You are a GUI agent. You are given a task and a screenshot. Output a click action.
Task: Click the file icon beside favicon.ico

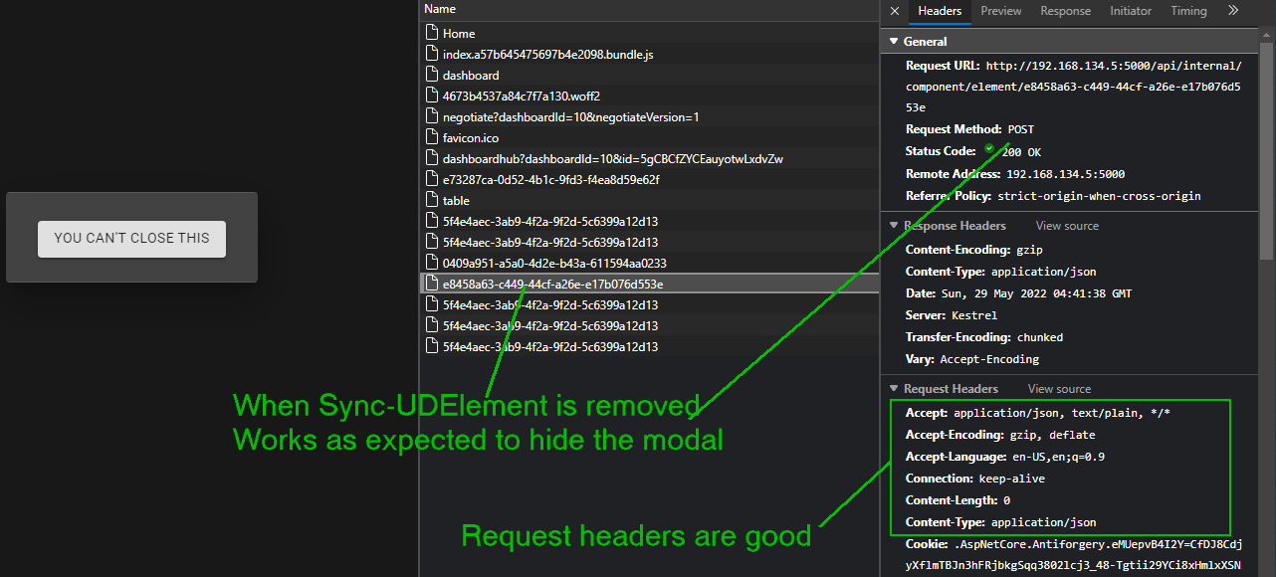point(432,137)
